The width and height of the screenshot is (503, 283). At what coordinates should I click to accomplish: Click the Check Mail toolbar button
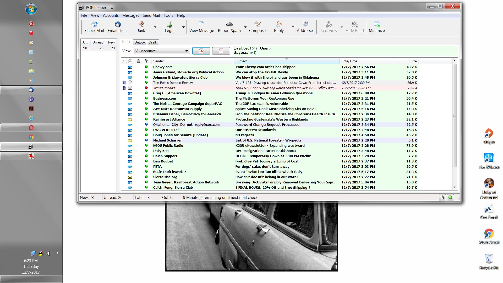pos(94,27)
